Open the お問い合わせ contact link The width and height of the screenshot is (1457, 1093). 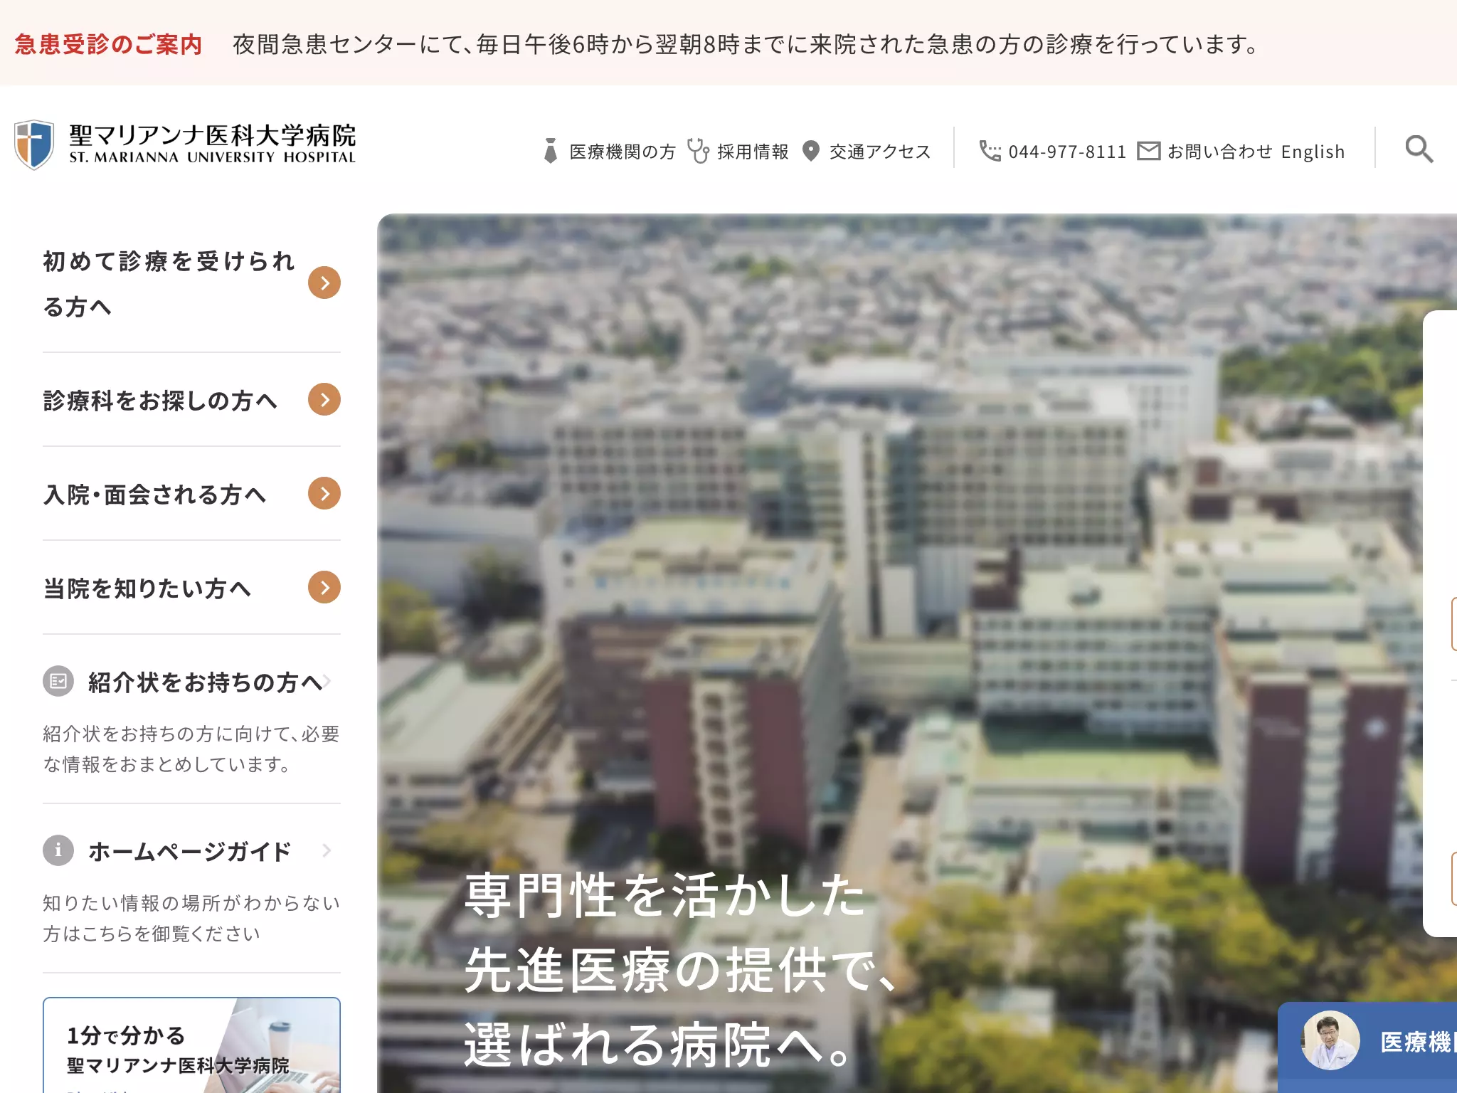[1219, 152]
